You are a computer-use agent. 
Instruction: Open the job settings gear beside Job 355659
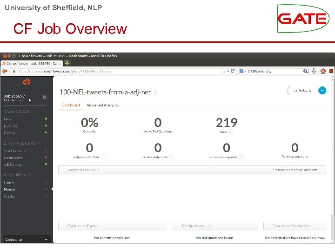coord(45,97)
